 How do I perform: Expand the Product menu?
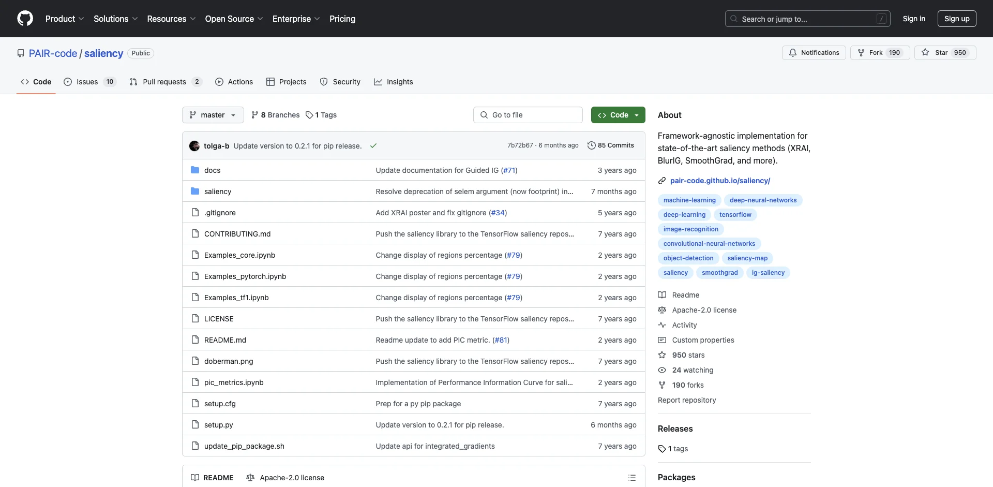(x=65, y=19)
